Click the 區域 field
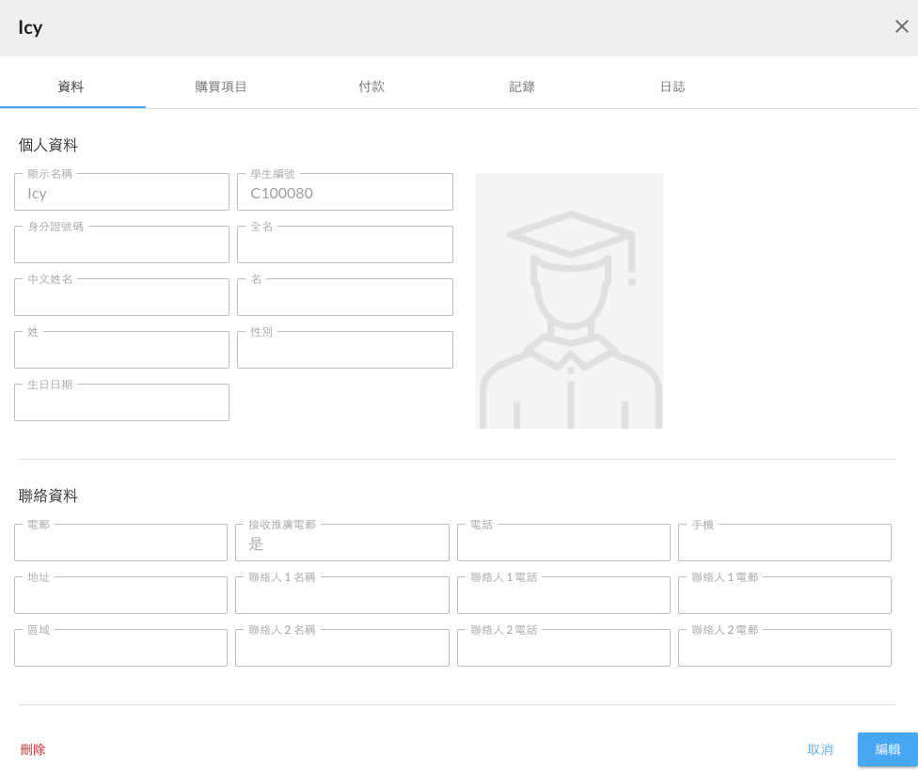 pos(120,648)
